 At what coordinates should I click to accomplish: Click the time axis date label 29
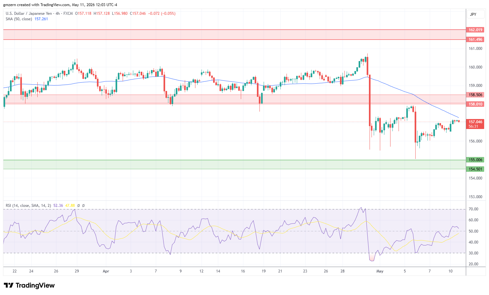tap(77, 271)
